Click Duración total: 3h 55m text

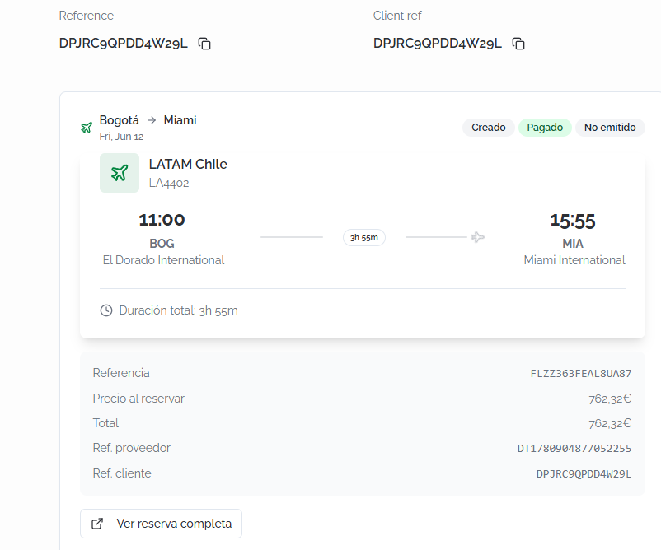click(x=178, y=310)
